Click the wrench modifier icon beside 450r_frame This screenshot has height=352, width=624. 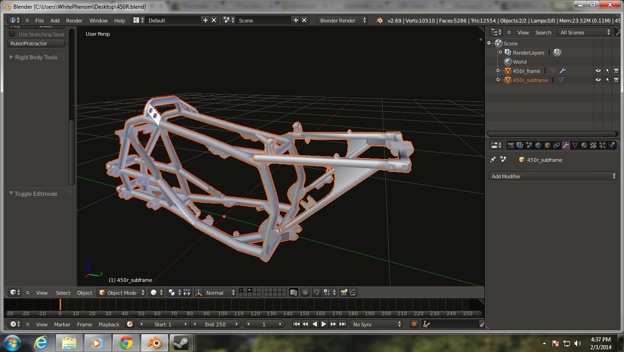pyautogui.click(x=563, y=71)
